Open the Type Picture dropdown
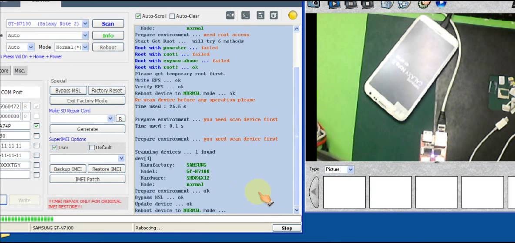This screenshot has height=243, width=515. [x=351, y=169]
